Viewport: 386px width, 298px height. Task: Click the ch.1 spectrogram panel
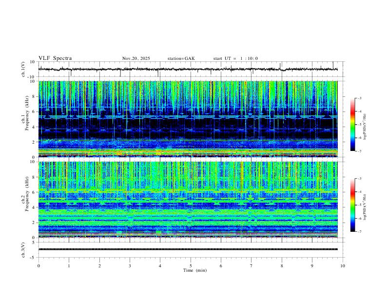188,119
